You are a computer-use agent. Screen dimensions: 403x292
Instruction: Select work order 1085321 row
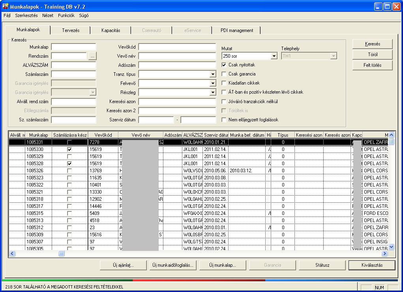[199, 192]
